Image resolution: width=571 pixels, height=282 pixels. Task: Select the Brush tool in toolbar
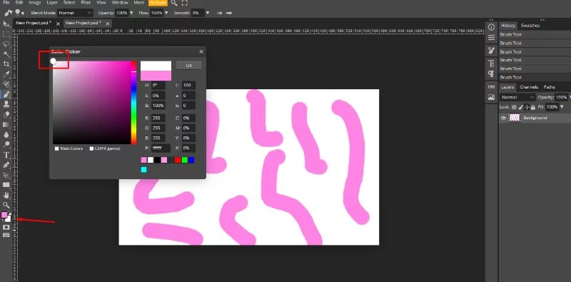click(6, 94)
